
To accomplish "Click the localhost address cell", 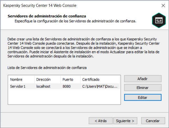I will pyautogui.click(x=43, y=86).
